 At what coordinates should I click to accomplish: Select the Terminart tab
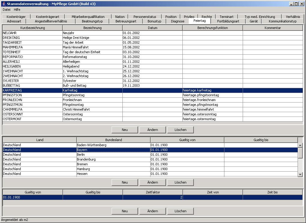[226, 17]
